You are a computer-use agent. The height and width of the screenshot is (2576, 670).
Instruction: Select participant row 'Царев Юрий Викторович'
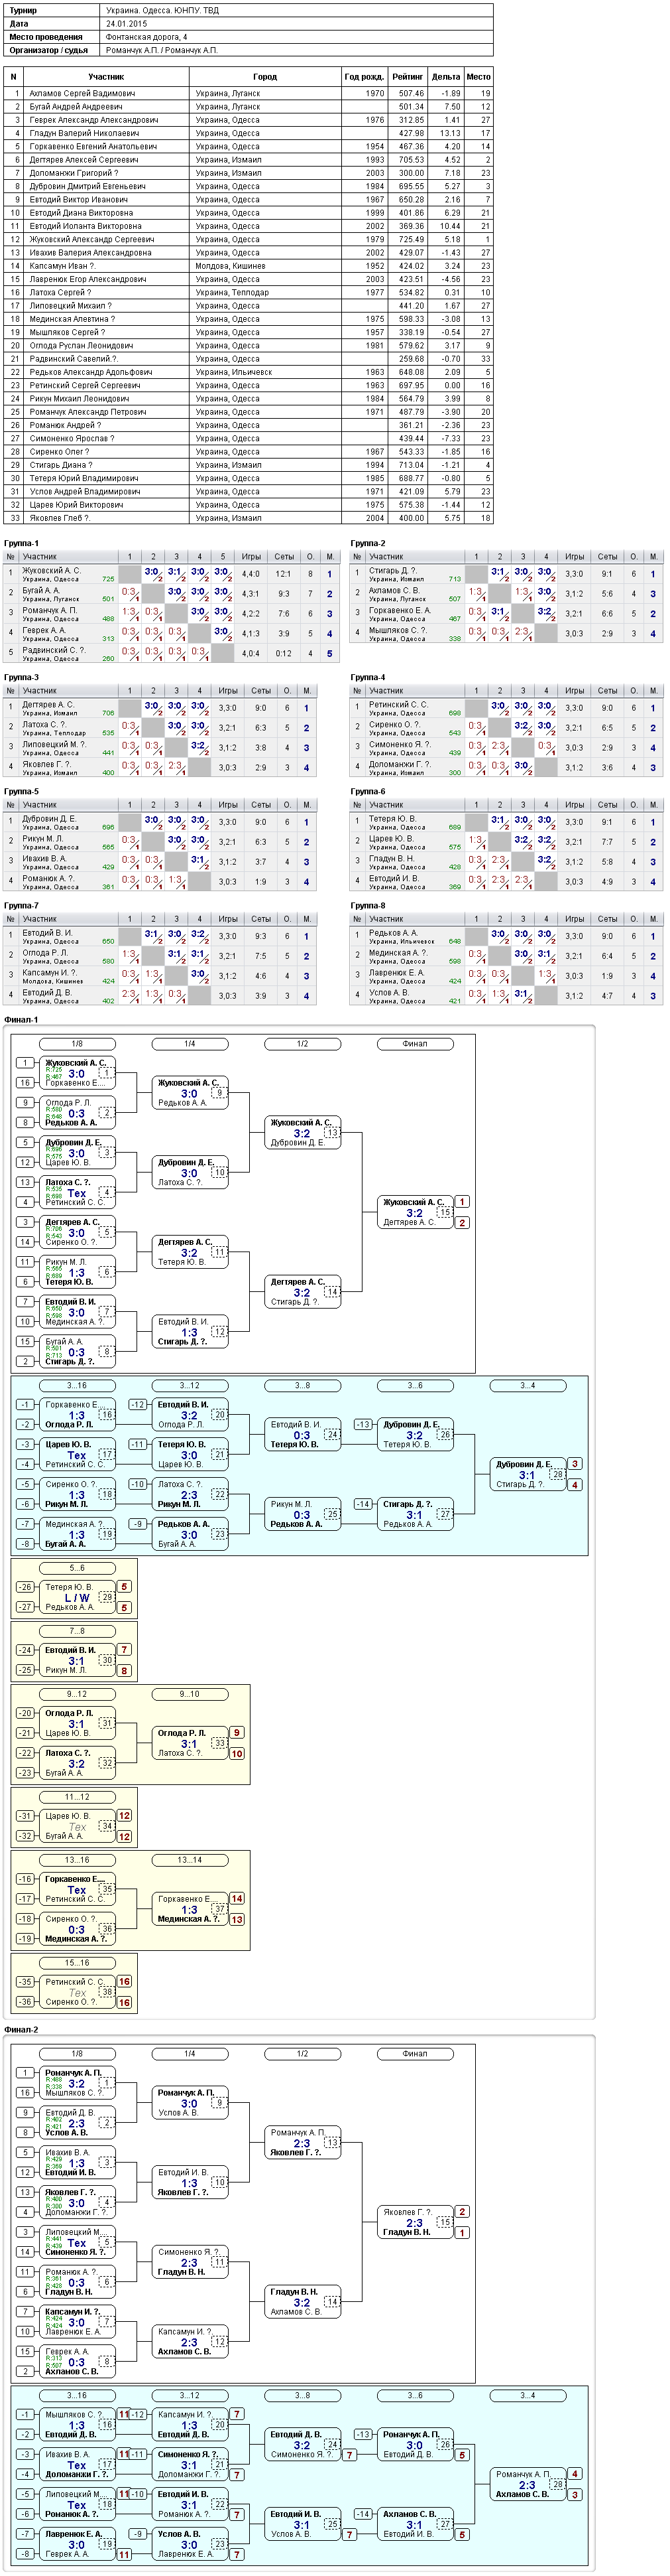coord(249,505)
